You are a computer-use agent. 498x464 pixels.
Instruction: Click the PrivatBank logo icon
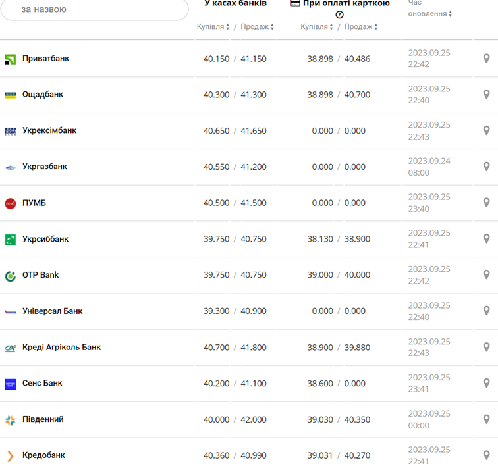click(10, 59)
